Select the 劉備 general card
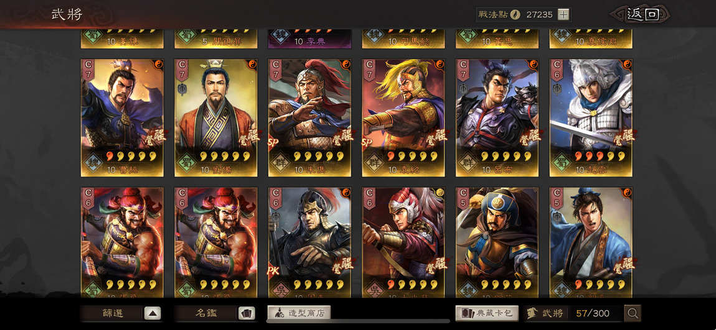This screenshot has height=330, width=716. (215, 117)
